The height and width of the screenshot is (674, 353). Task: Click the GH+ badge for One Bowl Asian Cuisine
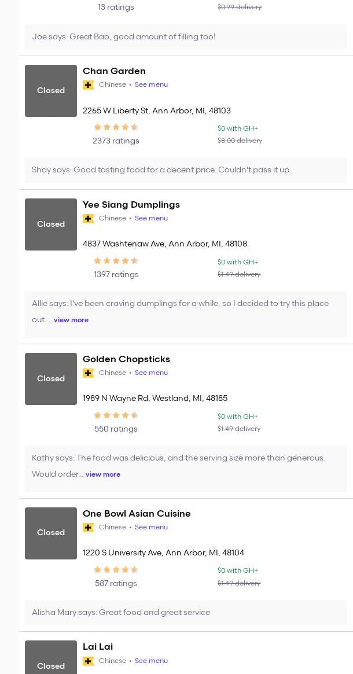(x=89, y=528)
